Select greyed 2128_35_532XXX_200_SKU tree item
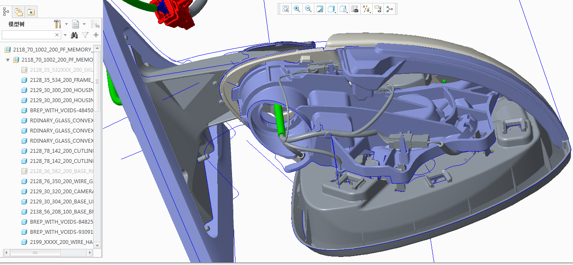The height and width of the screenshot is (265, 573). [57, 70]
